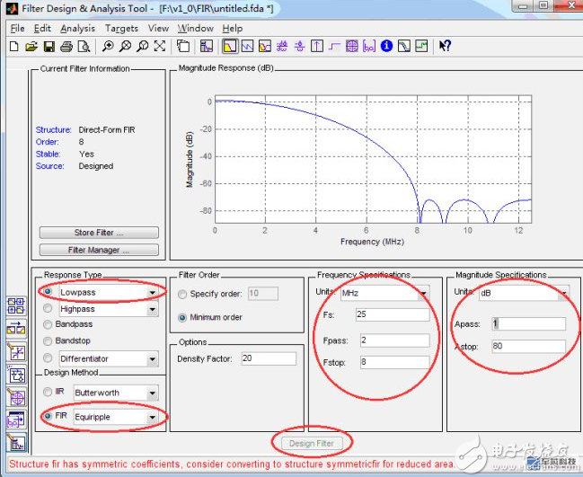Save the current filter session
The image size is (583, 477).
coord(49,47)
